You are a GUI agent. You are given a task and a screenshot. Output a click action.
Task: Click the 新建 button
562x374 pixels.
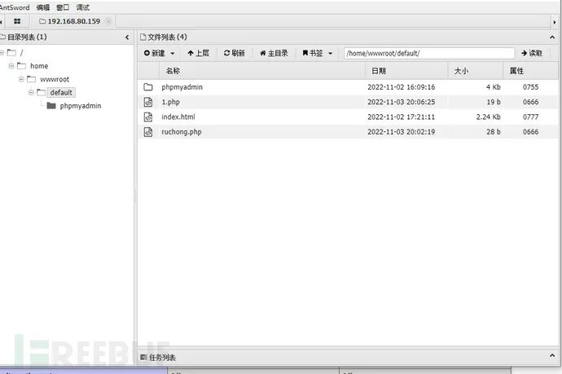coord(155,53)
